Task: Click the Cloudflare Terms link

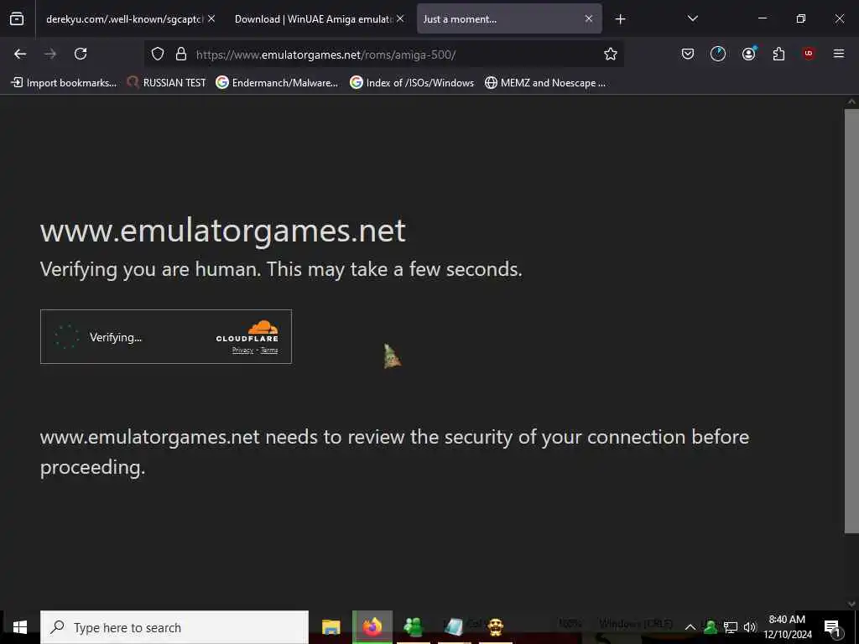Action: tap(269, 351)
